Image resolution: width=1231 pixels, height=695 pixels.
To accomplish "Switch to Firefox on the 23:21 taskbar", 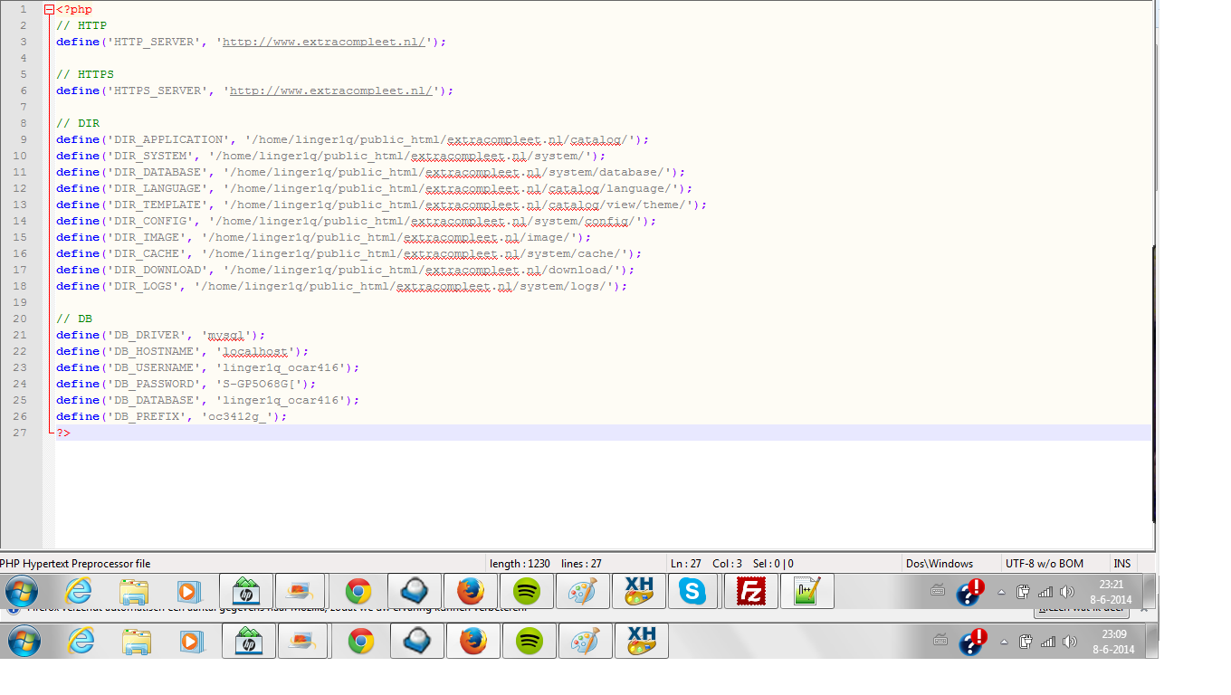I will (471, 591).
